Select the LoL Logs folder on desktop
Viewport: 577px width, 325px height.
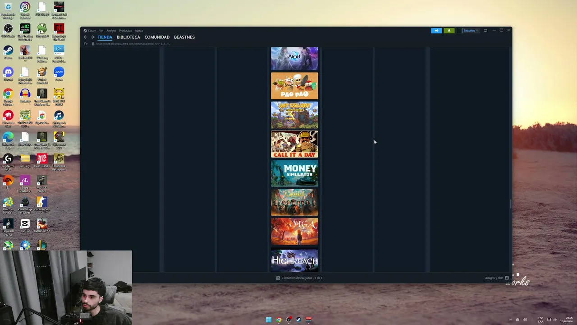tap(25, 161)
